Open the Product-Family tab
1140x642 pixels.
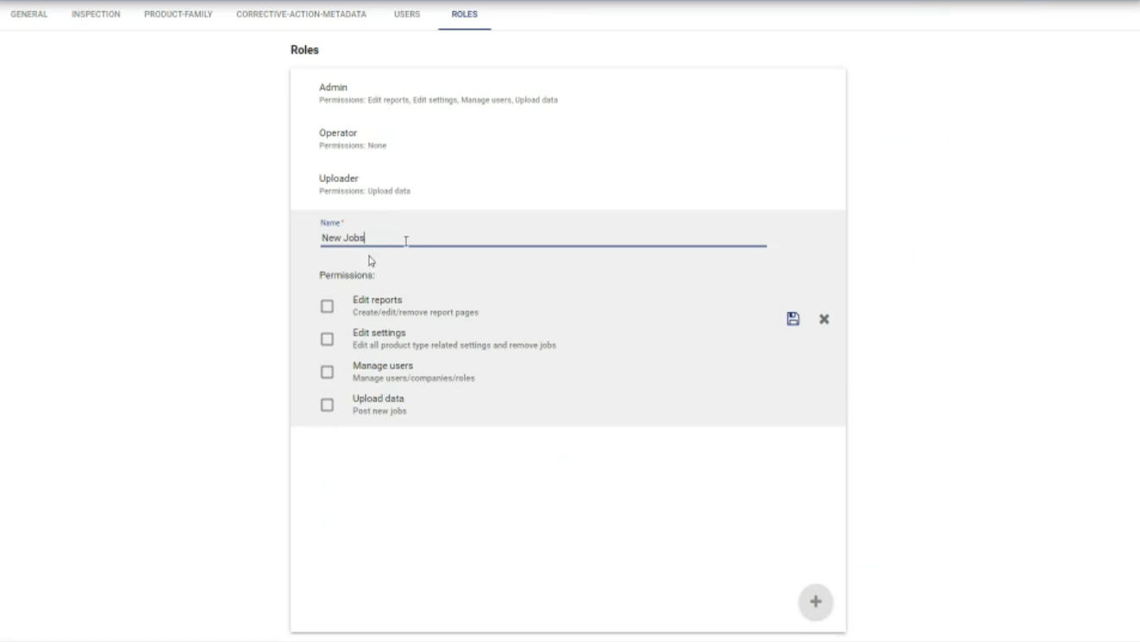(x=179, y=15)
